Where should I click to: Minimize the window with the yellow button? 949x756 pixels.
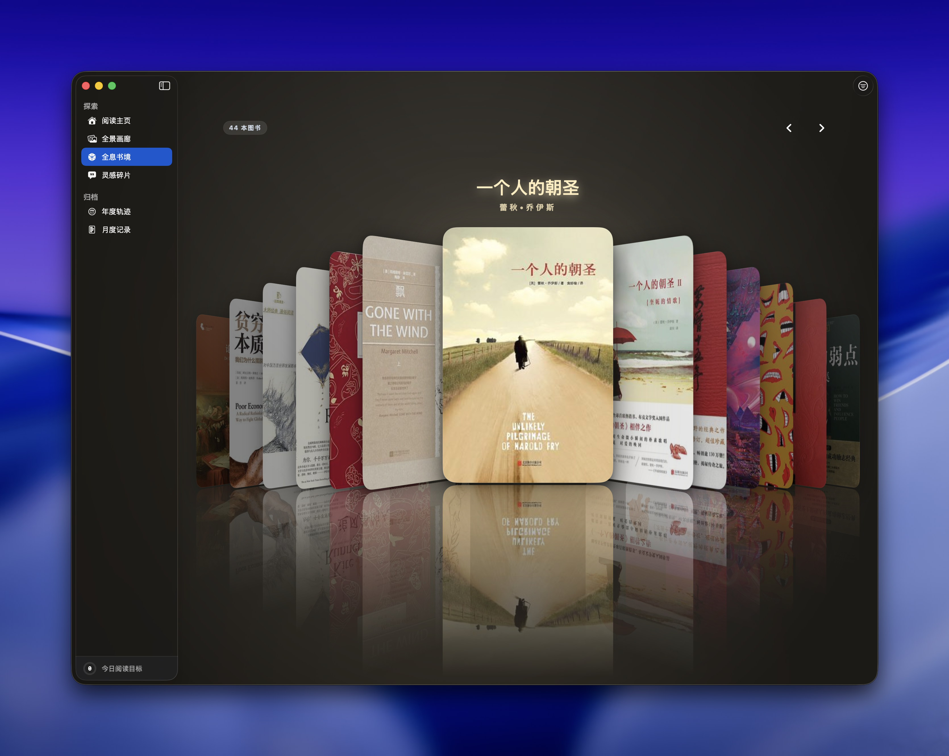99,86
